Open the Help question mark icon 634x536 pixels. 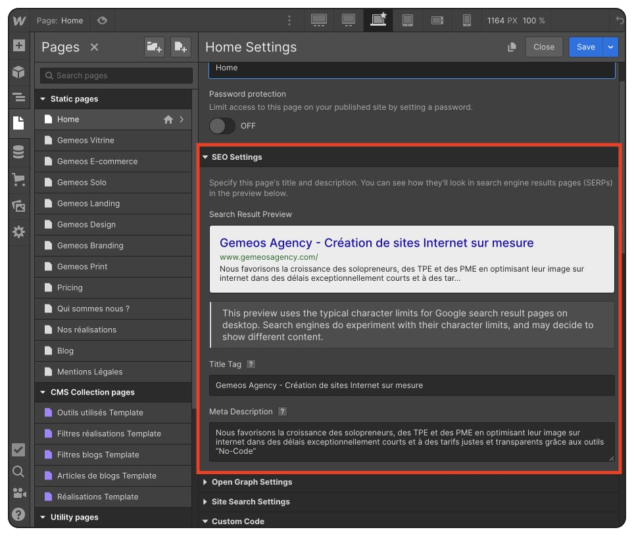pyautogui.click(x=18, y=514)
